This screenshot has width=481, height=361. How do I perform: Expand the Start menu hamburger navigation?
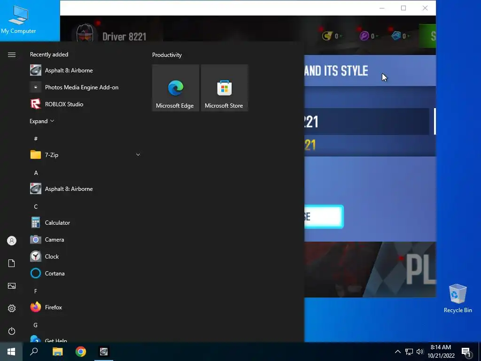tap(12, 55)
